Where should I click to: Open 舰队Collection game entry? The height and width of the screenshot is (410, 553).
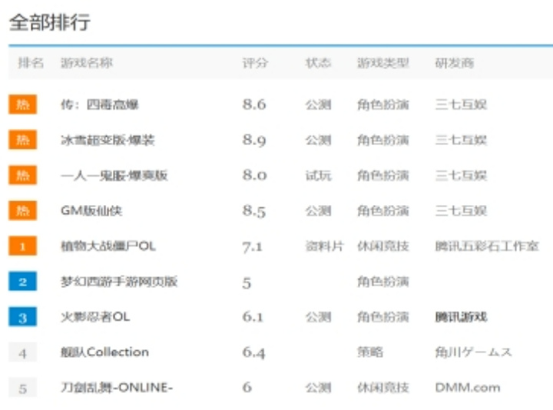(x=104, y=352)
